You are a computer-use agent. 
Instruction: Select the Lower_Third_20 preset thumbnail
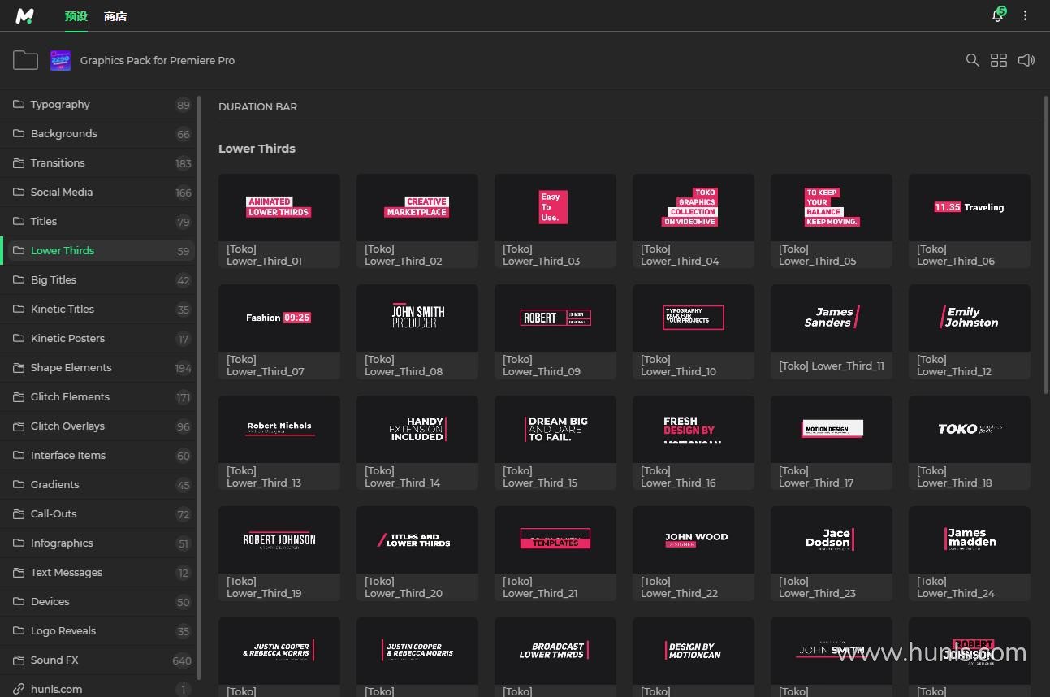click(x=417, y=553)
